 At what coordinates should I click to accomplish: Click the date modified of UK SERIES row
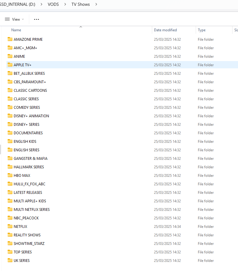(167, 260)
